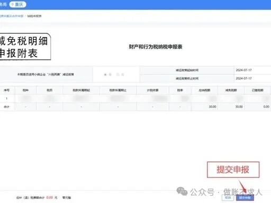
Task: Click the 已缴税额 total of 0.00
Action: click(x=266, y=107)
